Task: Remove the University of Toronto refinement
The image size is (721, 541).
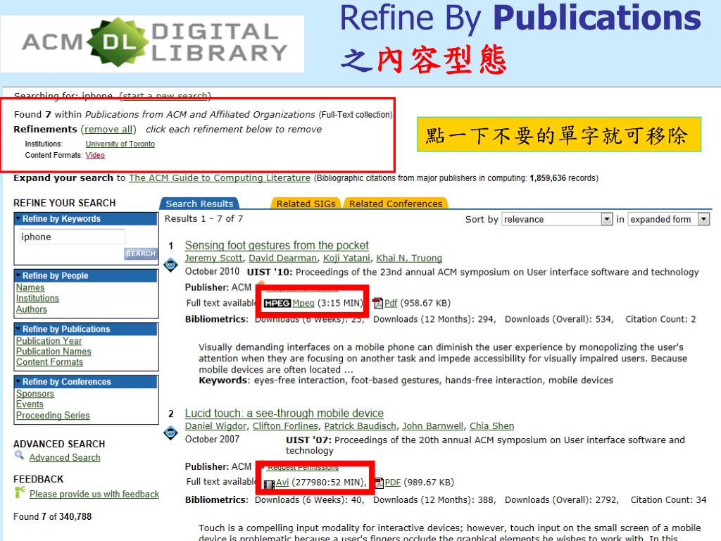Action: pyautogui.click(x=120, y=144)
